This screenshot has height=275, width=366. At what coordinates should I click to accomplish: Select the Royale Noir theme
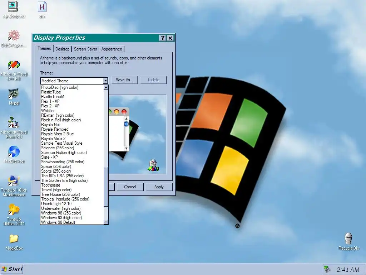(x=72, y=125)
